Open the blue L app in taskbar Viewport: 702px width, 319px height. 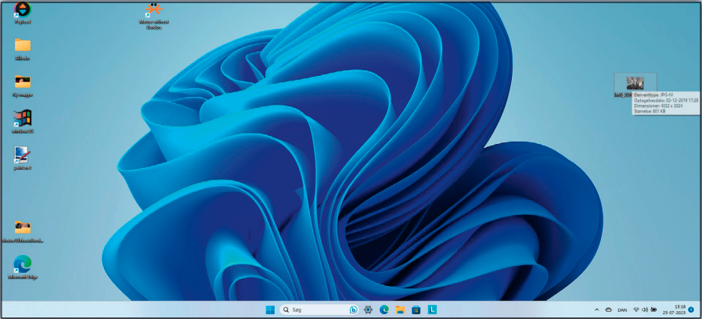(431, 310)
